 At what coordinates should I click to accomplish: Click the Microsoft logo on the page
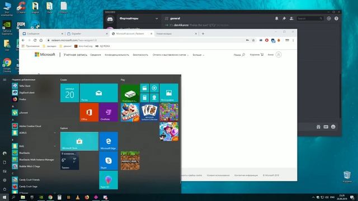click(45, 55)
